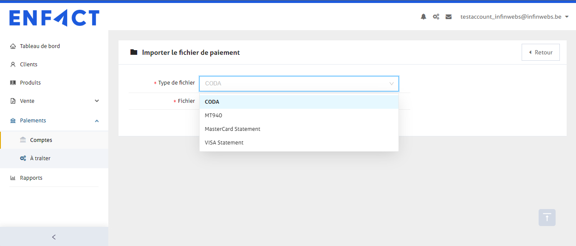Go to À traiter under Paiements

click(x=40, y=158)
